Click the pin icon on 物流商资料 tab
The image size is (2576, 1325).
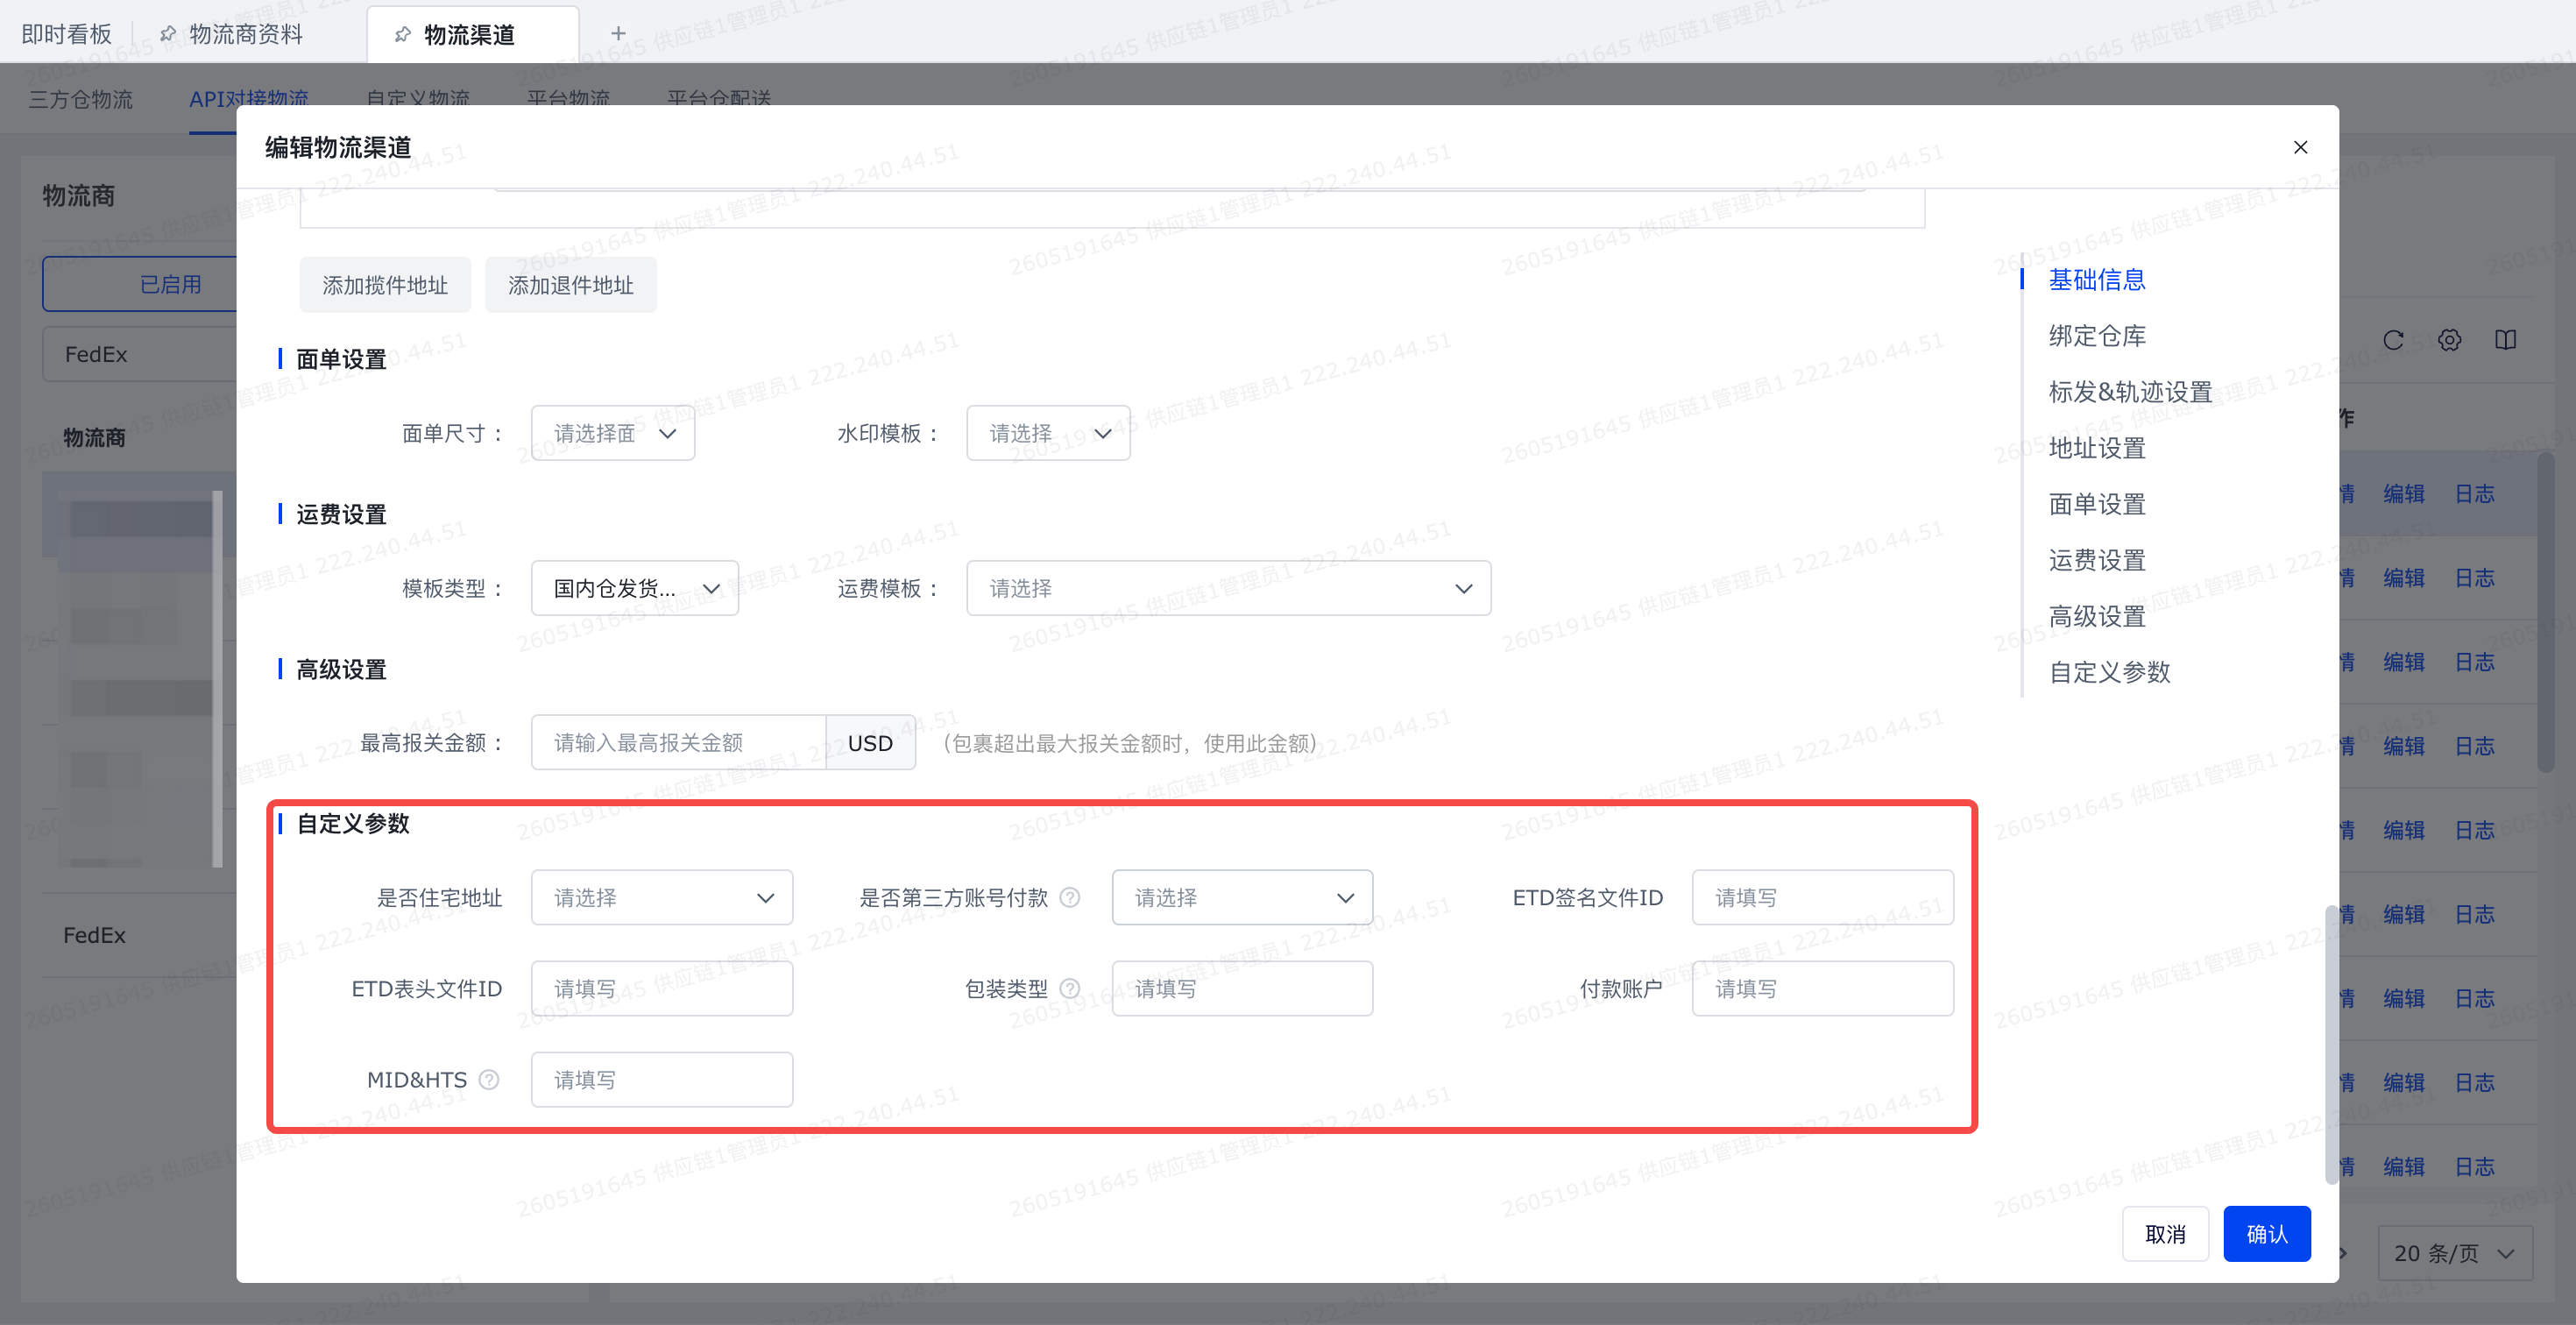pos(168,34)
